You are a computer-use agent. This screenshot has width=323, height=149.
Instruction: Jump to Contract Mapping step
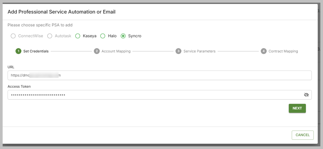(279, 51)
